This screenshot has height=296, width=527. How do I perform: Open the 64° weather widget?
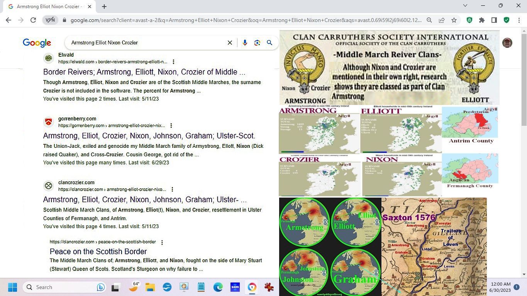[x=134, y=287]
